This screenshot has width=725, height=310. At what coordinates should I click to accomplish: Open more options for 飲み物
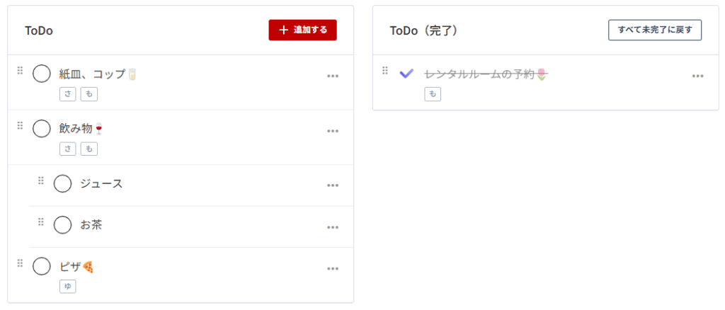pyautogui.click(x=333, y=131)
